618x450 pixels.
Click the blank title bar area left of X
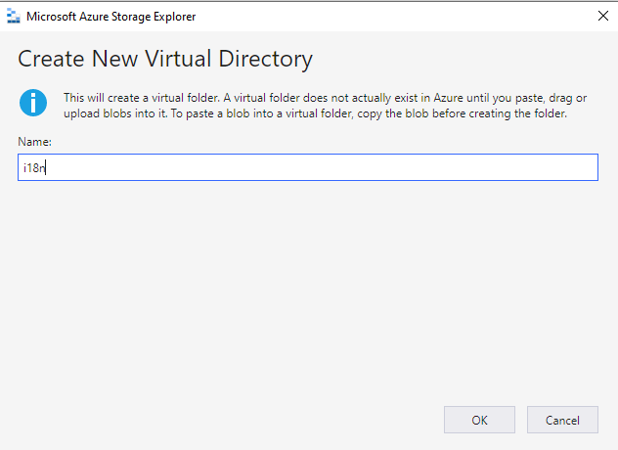394,17
